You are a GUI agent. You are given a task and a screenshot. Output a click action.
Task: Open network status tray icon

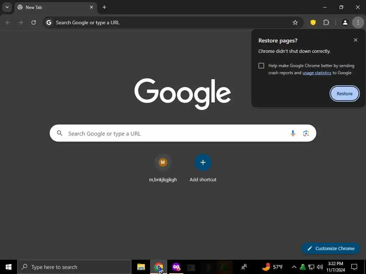coord(311,267)
